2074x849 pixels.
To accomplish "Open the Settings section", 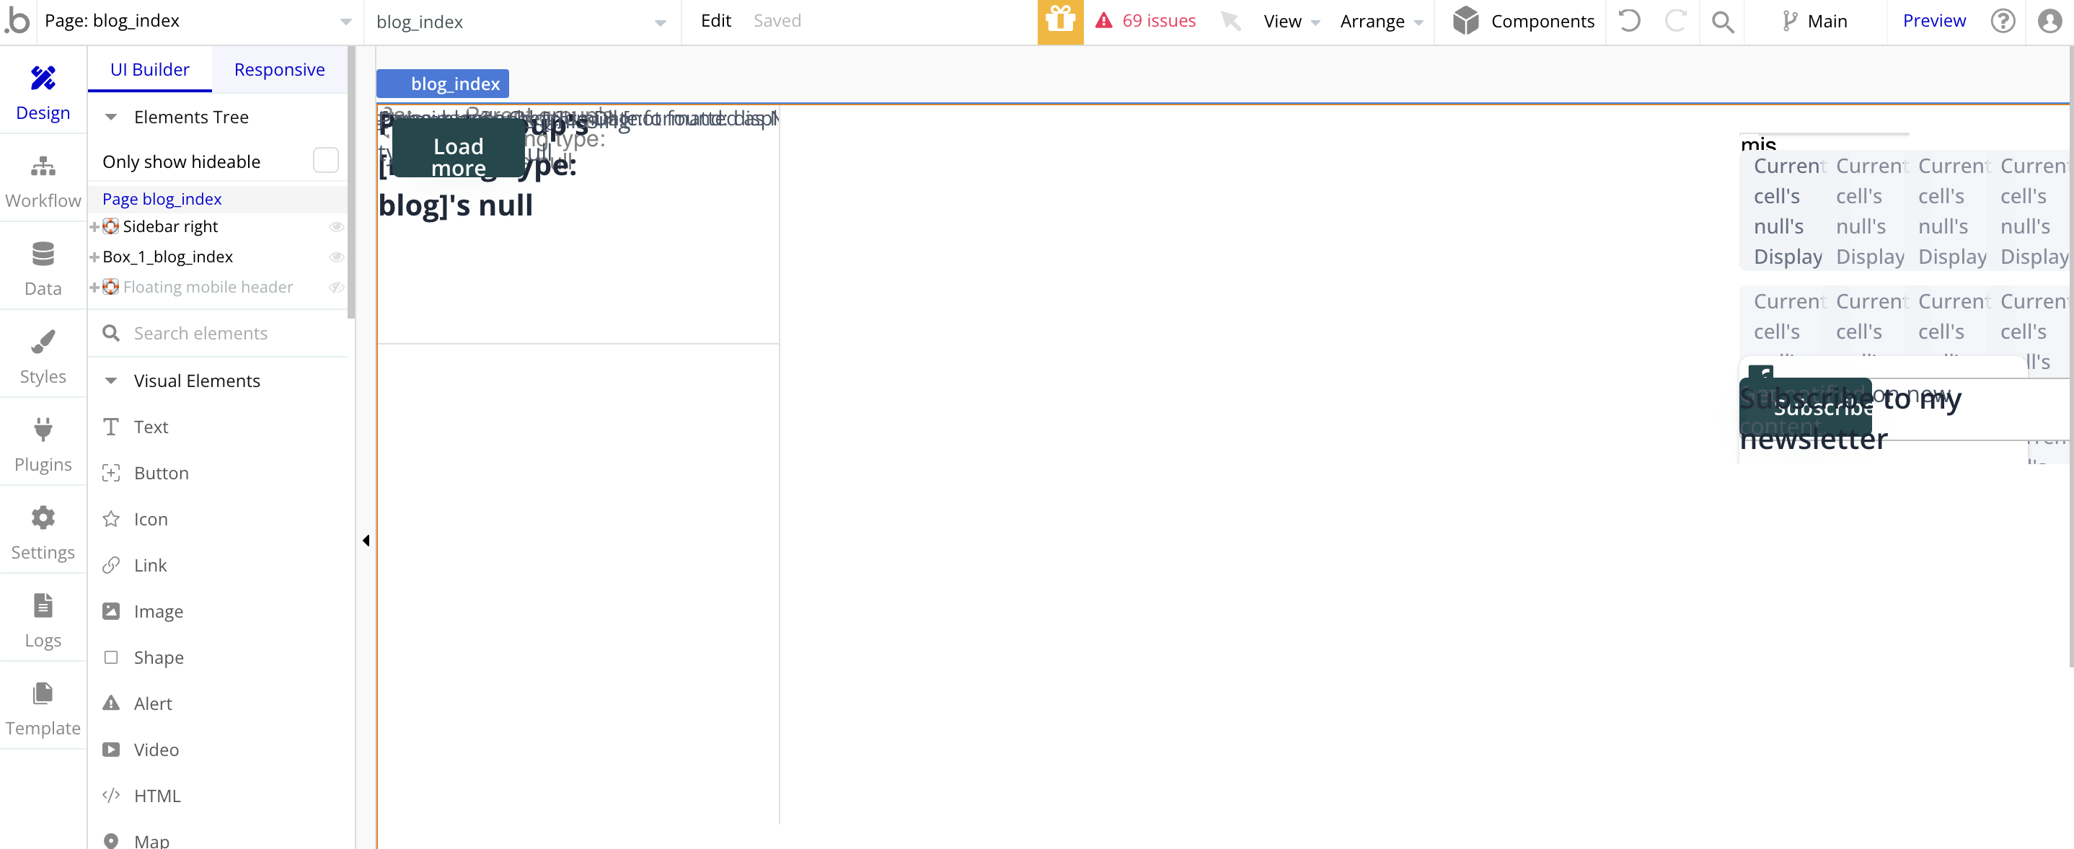I will point(43,533).
